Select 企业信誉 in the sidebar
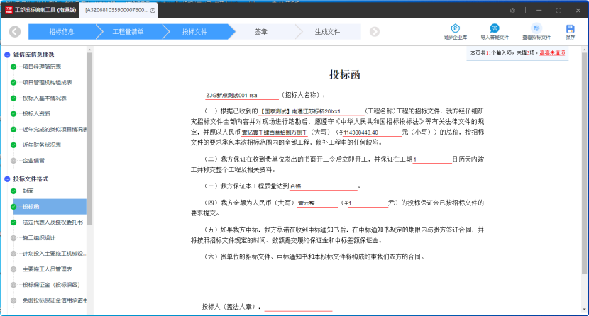The height and width of the screenshot is (316, 589). 33,160
